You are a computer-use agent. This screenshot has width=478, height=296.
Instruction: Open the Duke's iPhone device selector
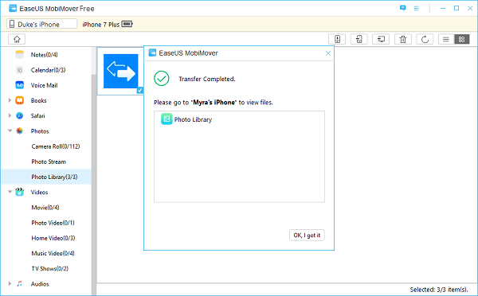pyautogui.click(x=41, y=24)
